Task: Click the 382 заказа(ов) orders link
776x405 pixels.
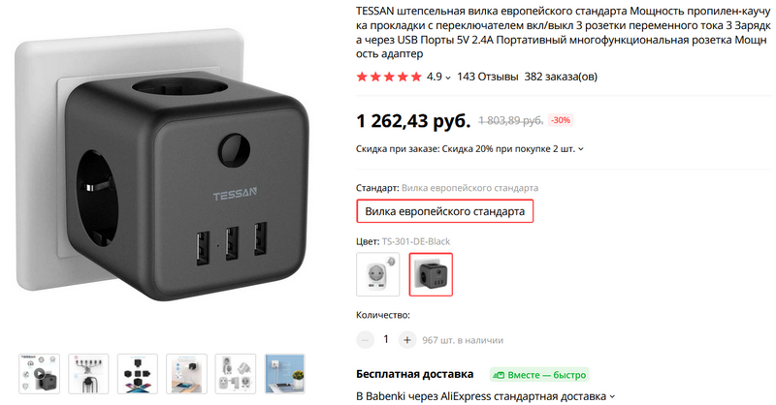Action: click(x=561, y=77)
